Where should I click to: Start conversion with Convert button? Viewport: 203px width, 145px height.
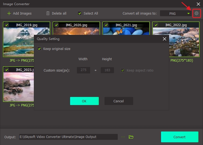(179, 137)
